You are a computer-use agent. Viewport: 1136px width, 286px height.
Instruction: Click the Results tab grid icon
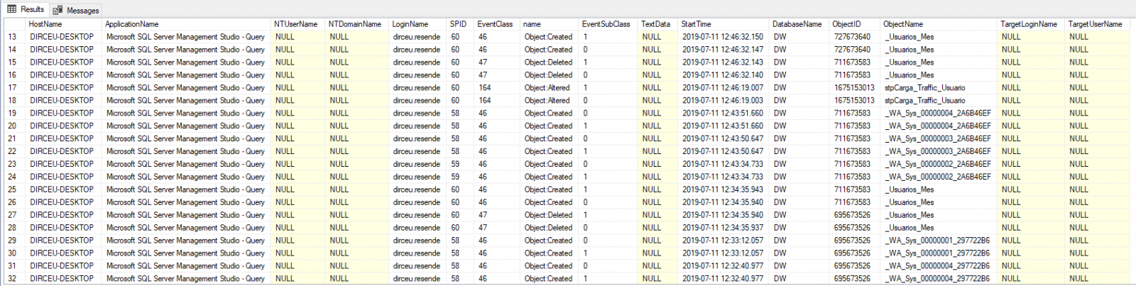[x=12, y=9]
